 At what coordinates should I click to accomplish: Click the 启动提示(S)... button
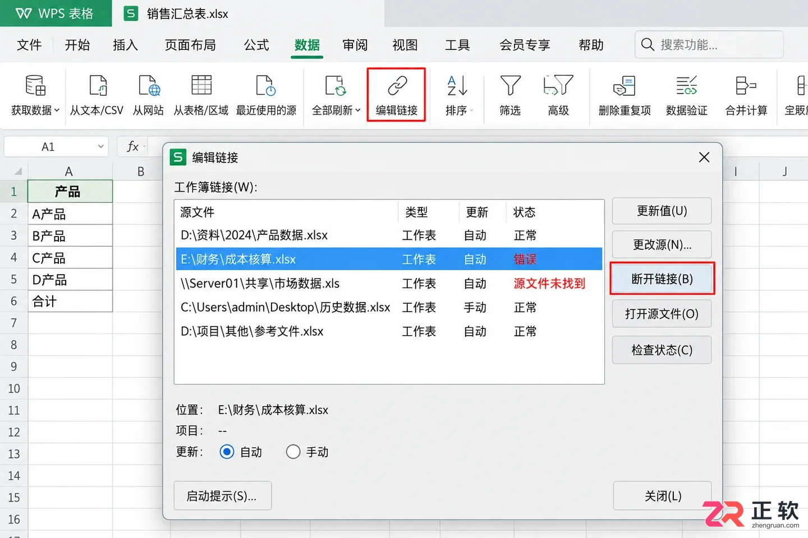(223, 496)
